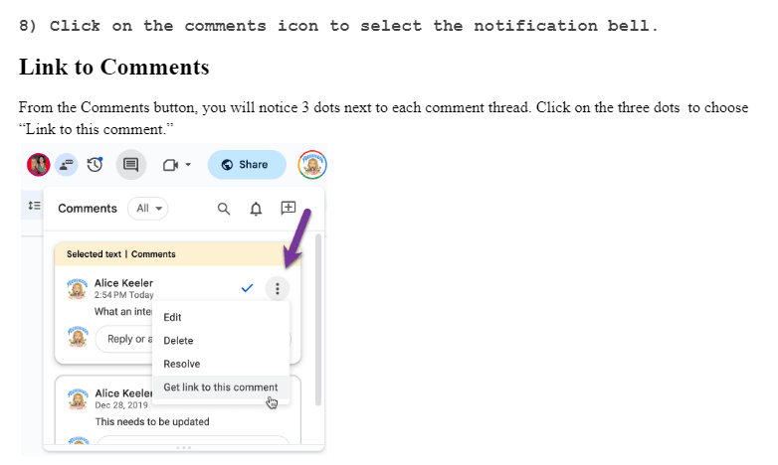Viewport: 778px width, 465px height.
Task: Open the version history clock icon
Action: [x=95, y=165]
